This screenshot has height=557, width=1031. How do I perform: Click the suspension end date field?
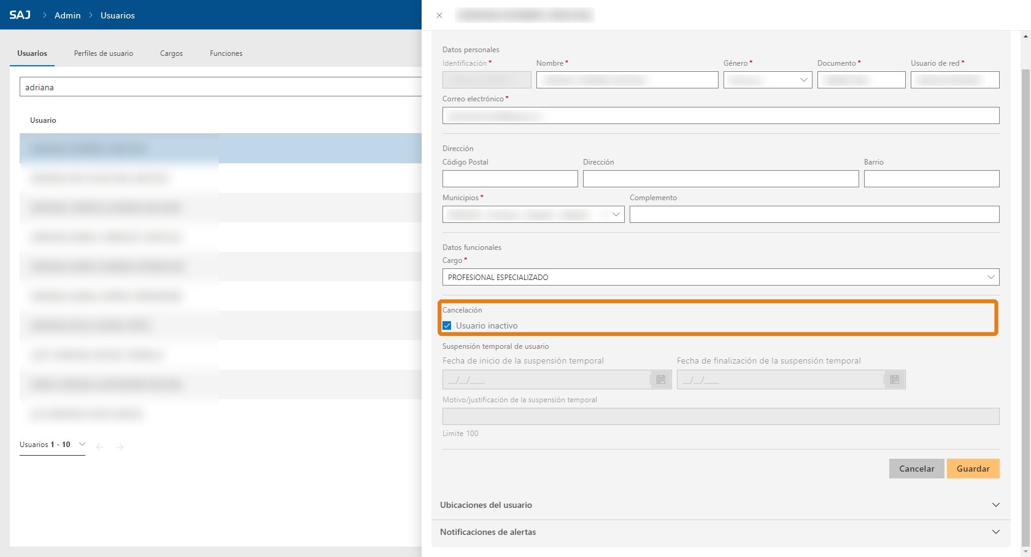click(780, 380)
